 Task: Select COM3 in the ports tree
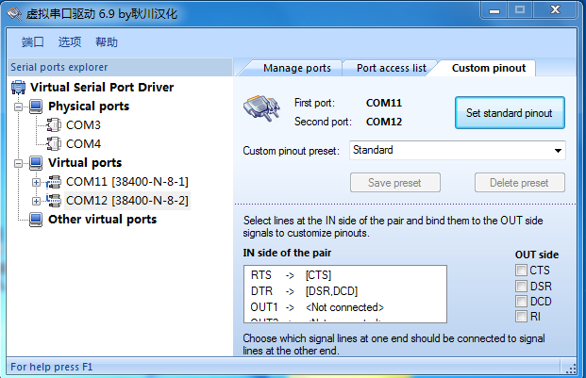pyautogui.click(x=83, y=125)
